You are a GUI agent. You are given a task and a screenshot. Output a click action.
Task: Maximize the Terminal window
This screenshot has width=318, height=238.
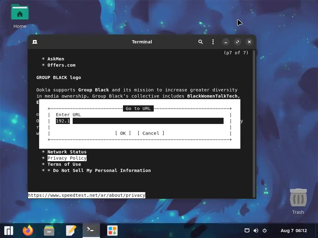238,42
